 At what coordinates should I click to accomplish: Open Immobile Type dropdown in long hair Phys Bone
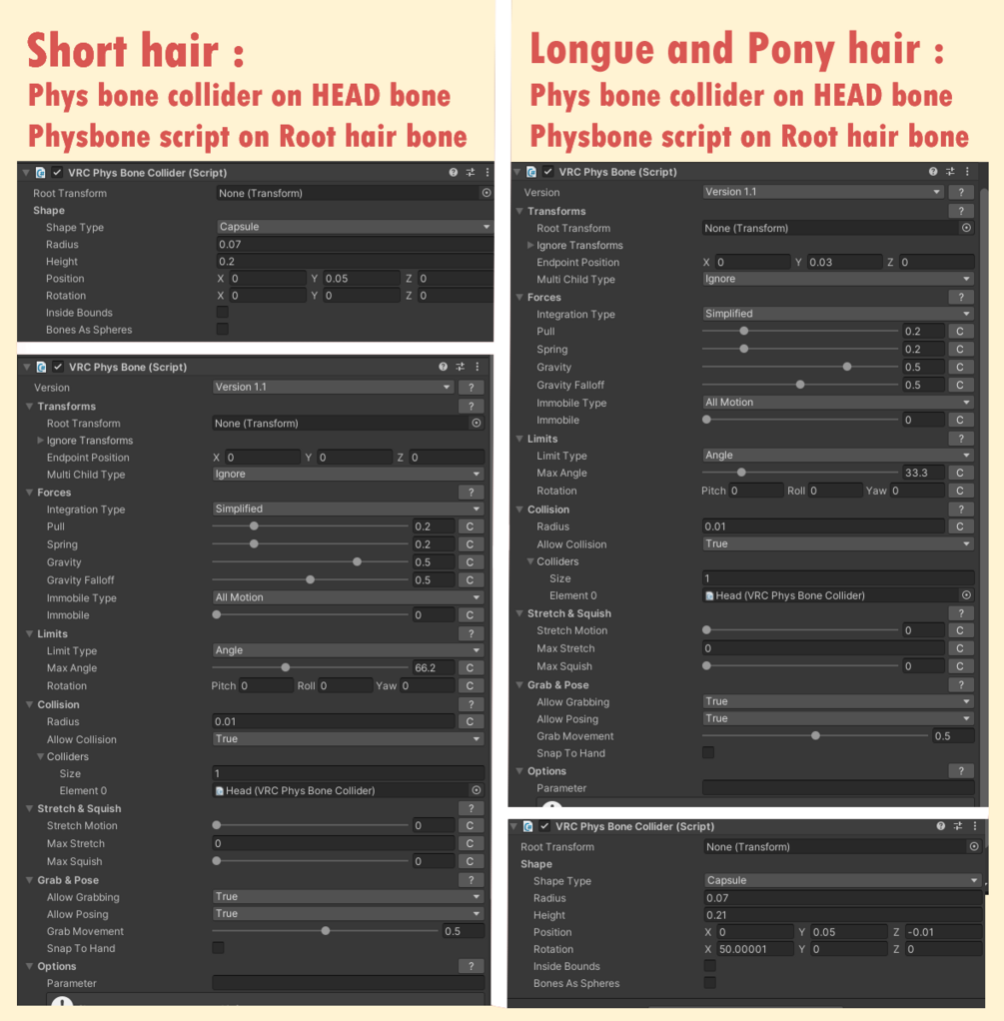pyautogui.click(x=838, y=403)
